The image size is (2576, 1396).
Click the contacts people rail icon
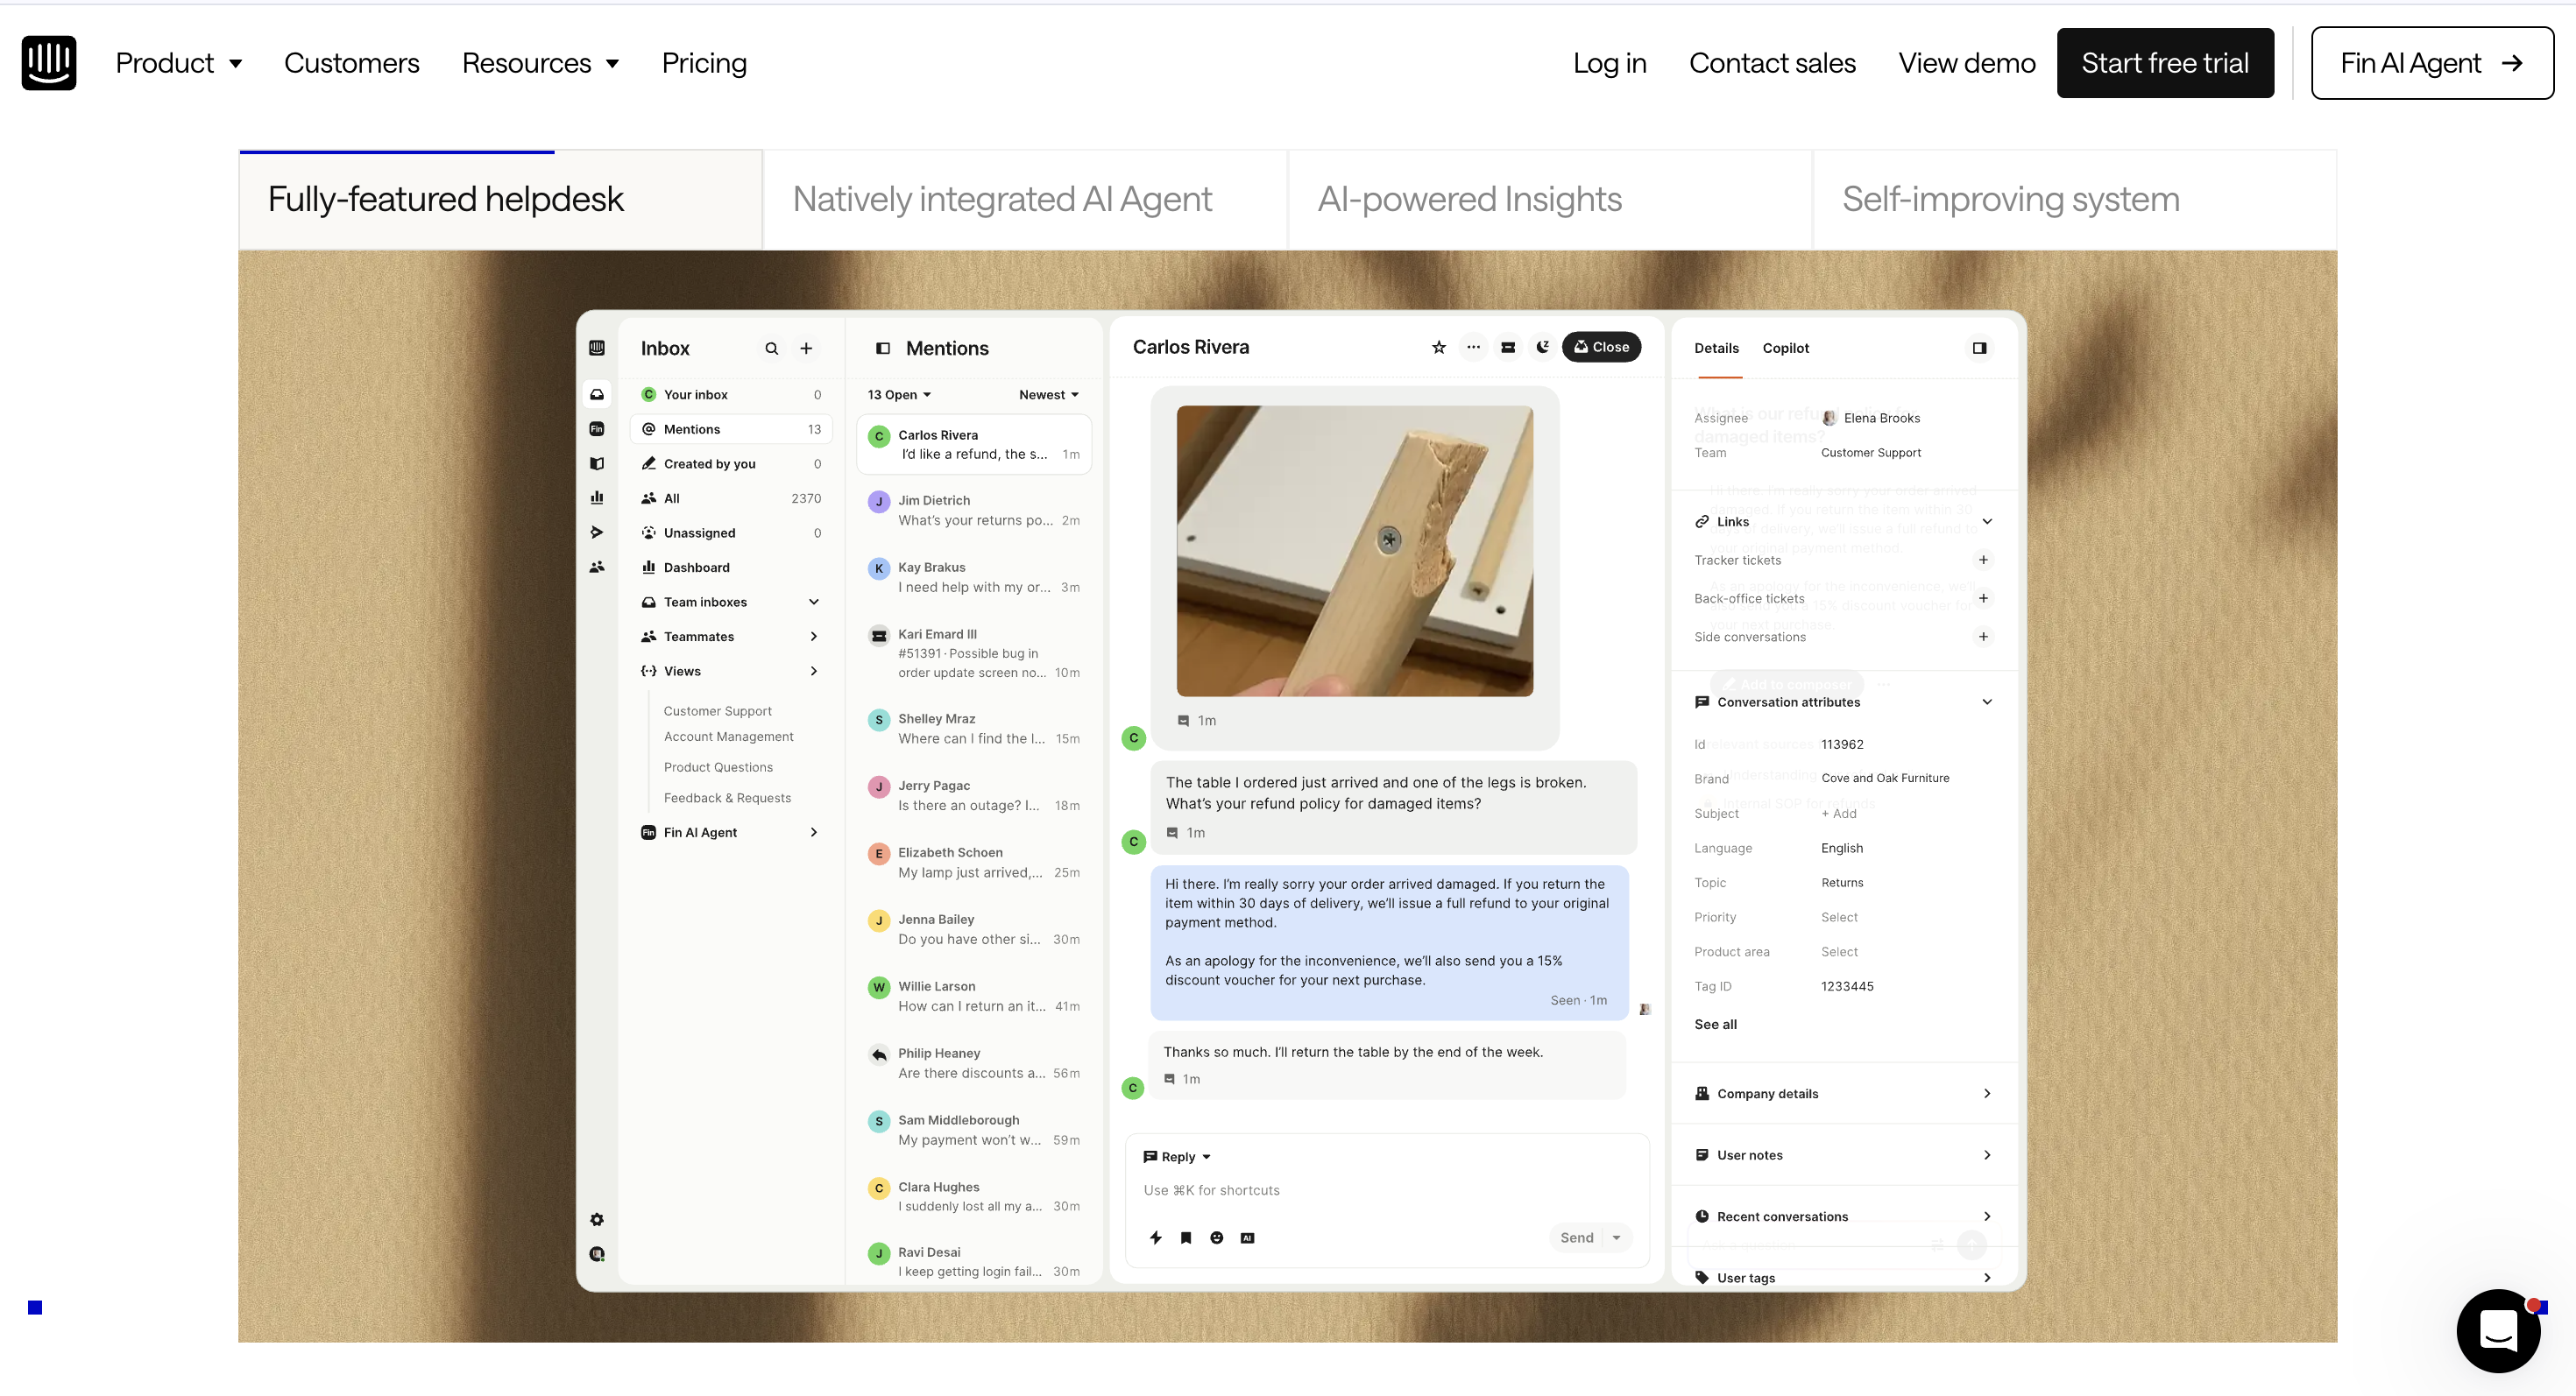tap(597, 567)
